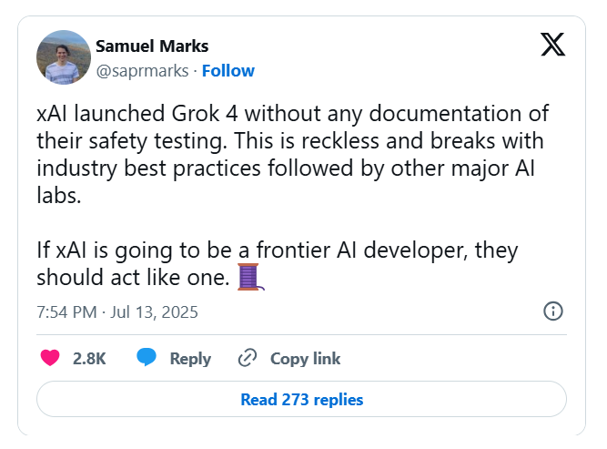Viewport: 607px width, 449px height.
Task: Click the paragraph about Grok 4 safety testing
Action: pyautogui.click(x=293, y=154)
